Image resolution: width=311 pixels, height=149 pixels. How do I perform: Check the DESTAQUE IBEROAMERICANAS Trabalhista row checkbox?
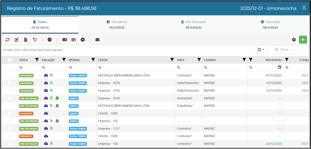10,106
